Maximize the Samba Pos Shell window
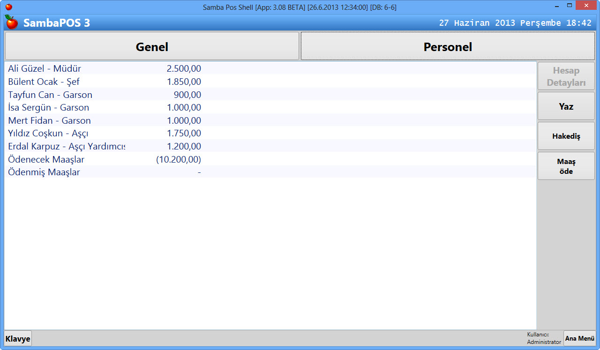 569,6
